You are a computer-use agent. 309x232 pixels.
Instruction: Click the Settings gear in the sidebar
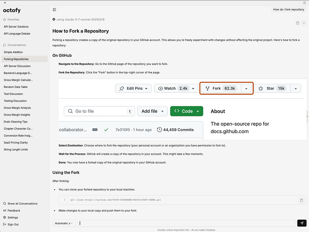point(5,218)
